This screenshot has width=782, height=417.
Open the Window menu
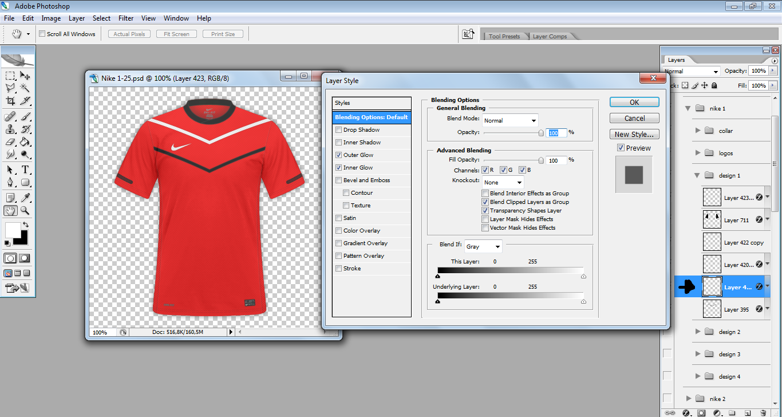click(176, 18)
